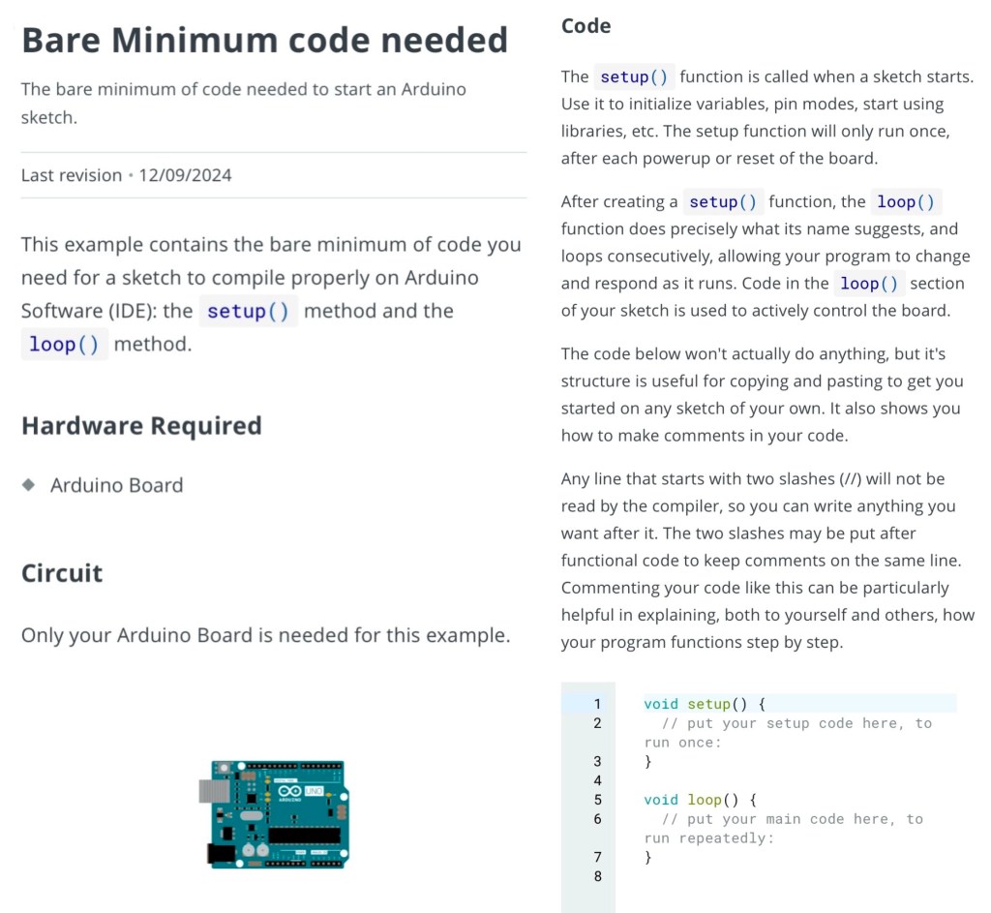The width and height of the screenshot is (991, 913).
Task: Place cursor on 'void setup() {' code line
Action: [x=704, y=704]
